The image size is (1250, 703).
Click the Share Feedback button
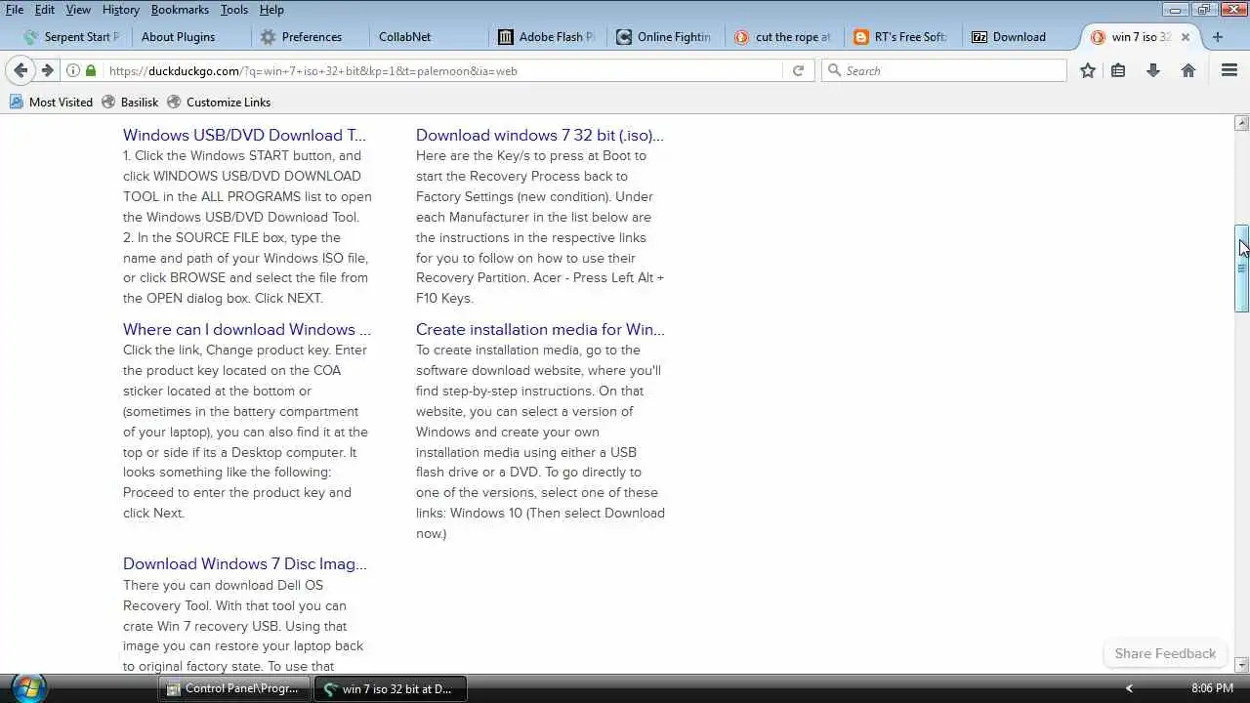click(x=1165, y=653)
